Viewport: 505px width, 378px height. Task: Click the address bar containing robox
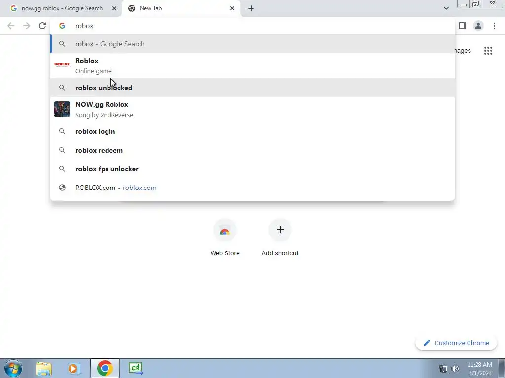pyautogui.click(x=252, y=26)
